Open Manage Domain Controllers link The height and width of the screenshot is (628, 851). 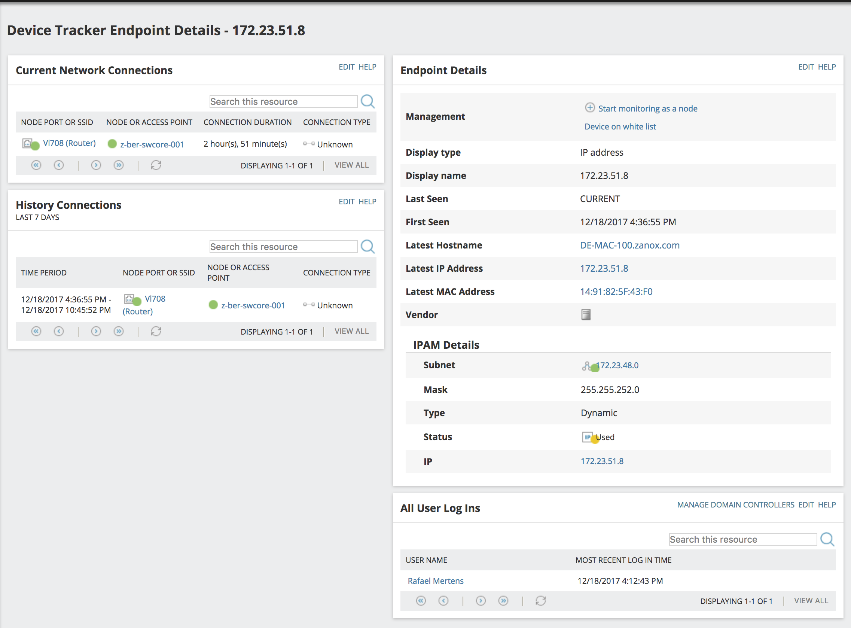point(735,504)
